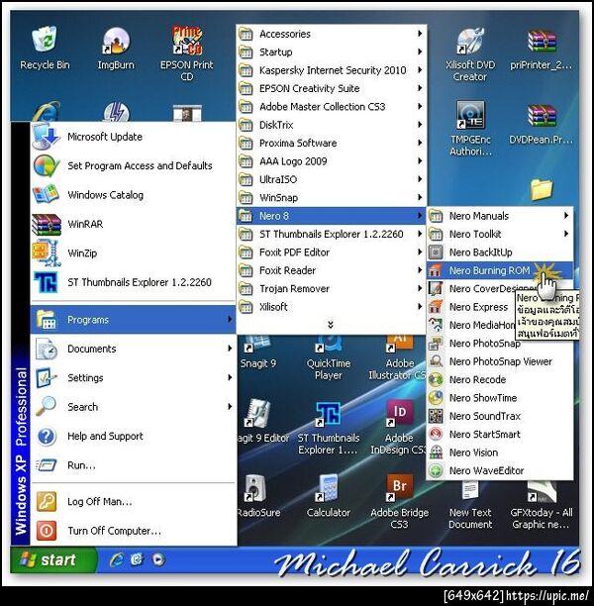Expand Kaspersky Internet Security 2010 submenu
This screenshot has width=594, height=606.
pos(332,70)
